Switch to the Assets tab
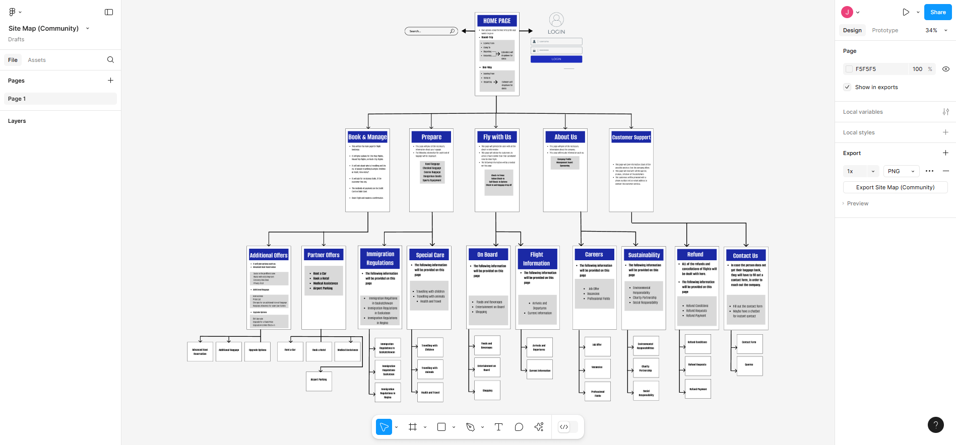 pyautogui.click(x=37, y=60)
